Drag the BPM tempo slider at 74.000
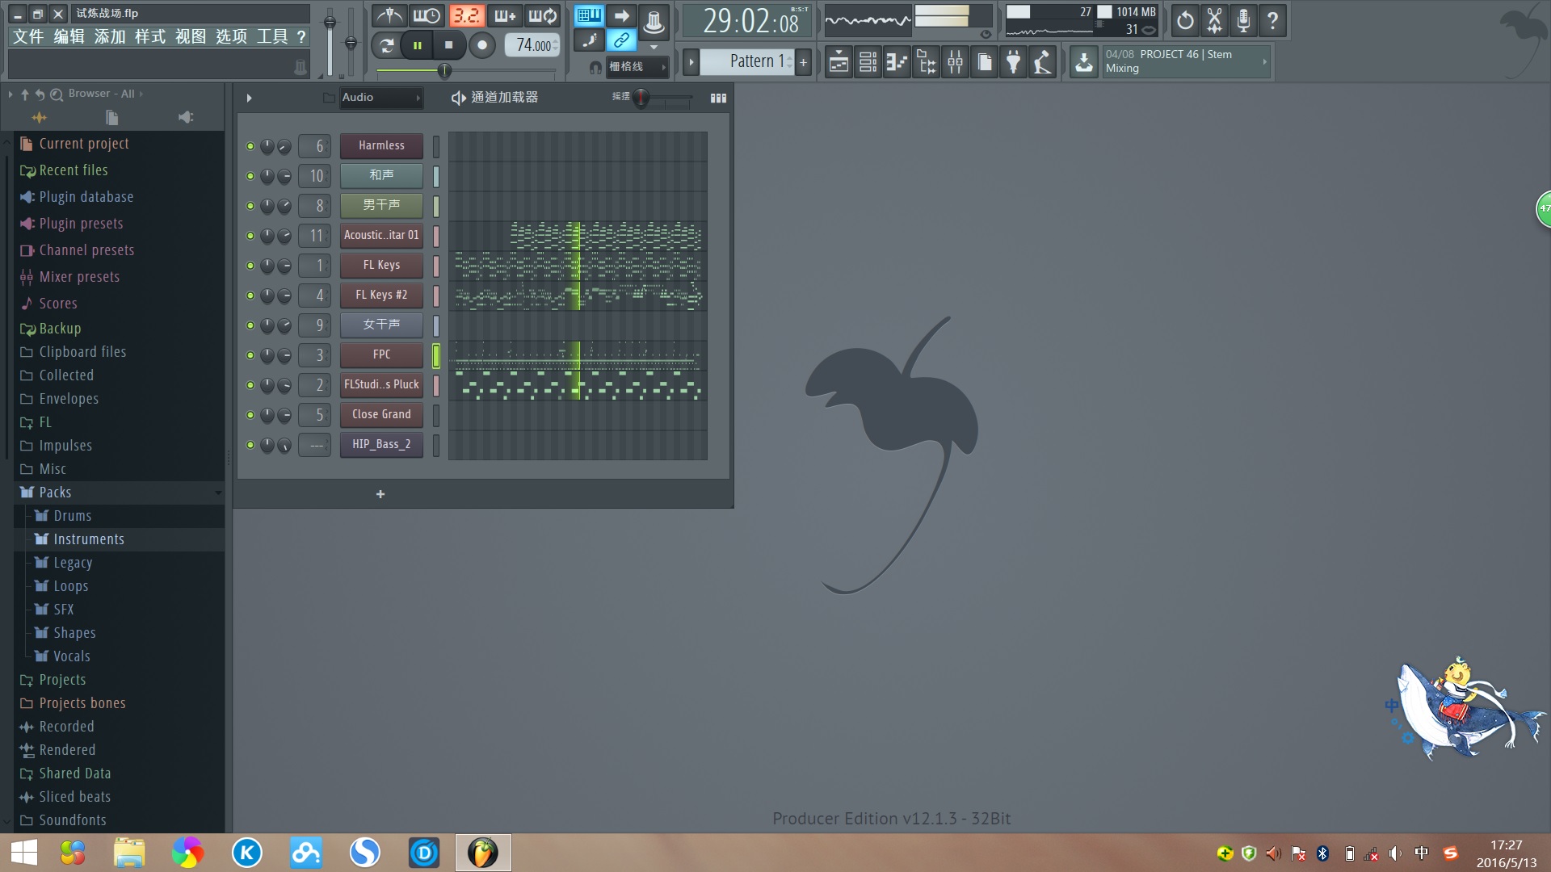This screenshot has width=1551, height=872. [531, 44]
